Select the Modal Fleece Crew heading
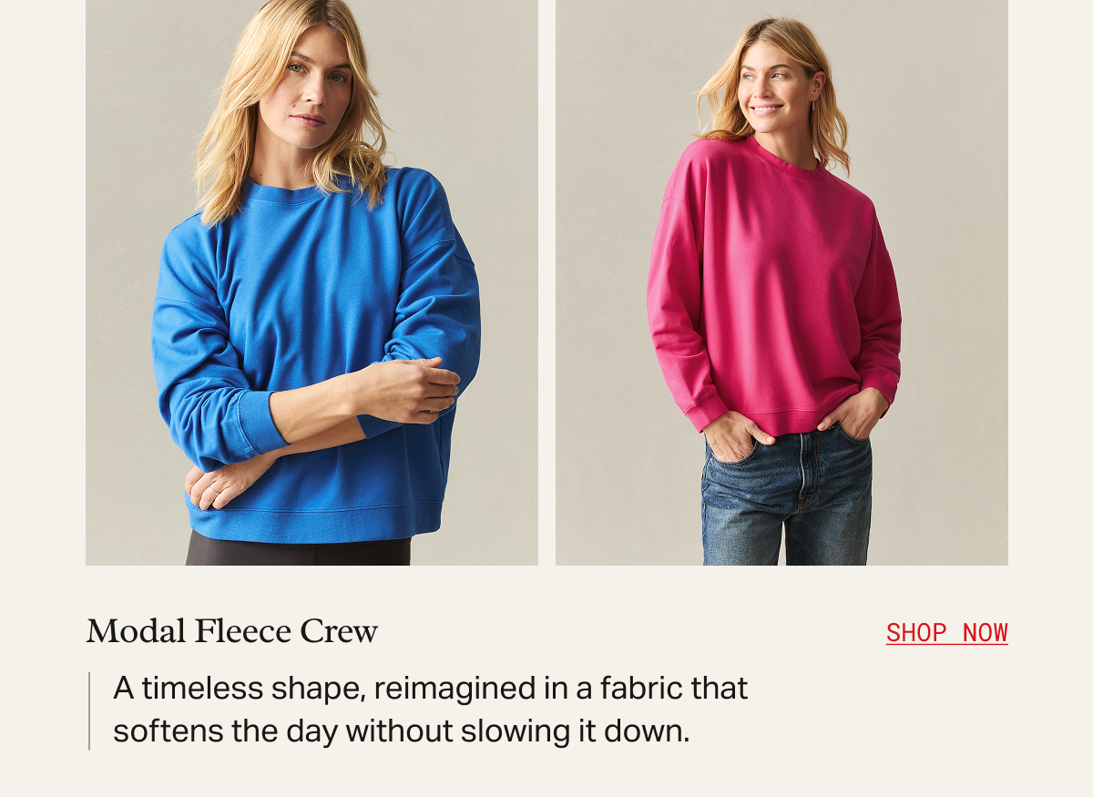The height and width of the screenshot is (797, 1093). [232, 631]
